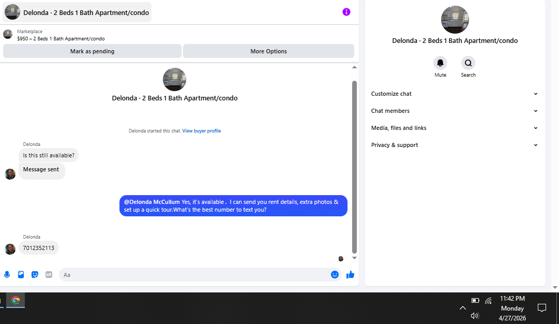
Task: Click Delonda's avatar beside 'Message sent'
Action: (x=10, y=174)
